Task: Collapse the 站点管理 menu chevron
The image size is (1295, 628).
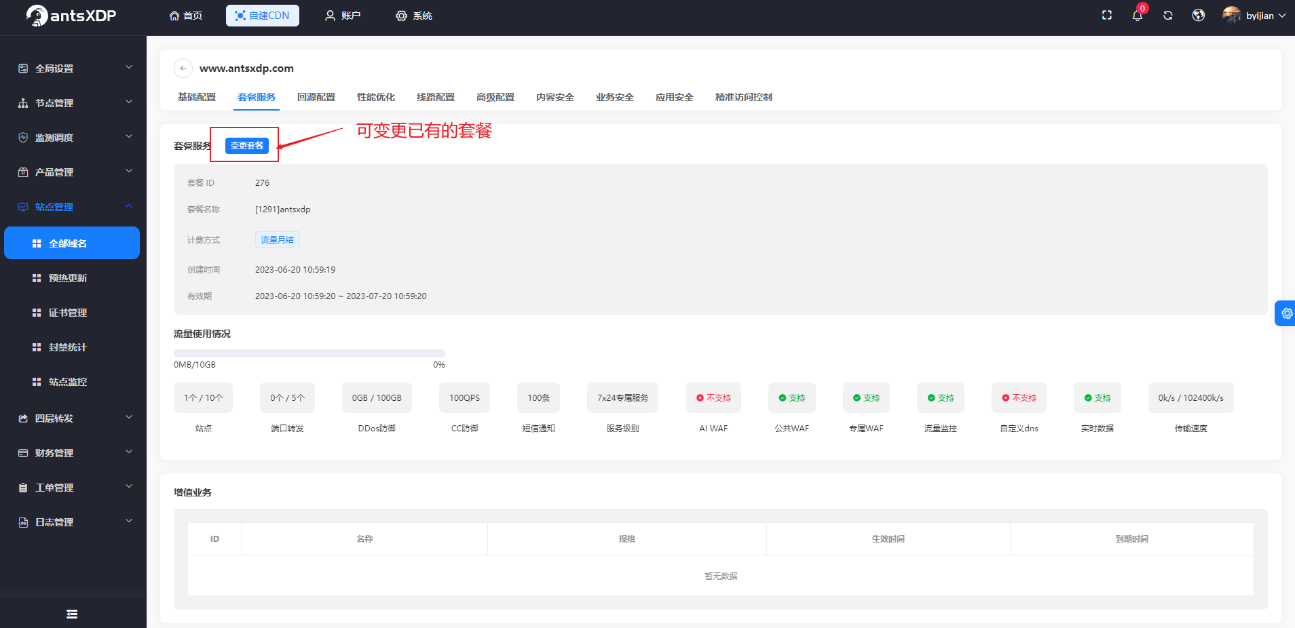Action: pyautogui.click(x=129, y=205)
